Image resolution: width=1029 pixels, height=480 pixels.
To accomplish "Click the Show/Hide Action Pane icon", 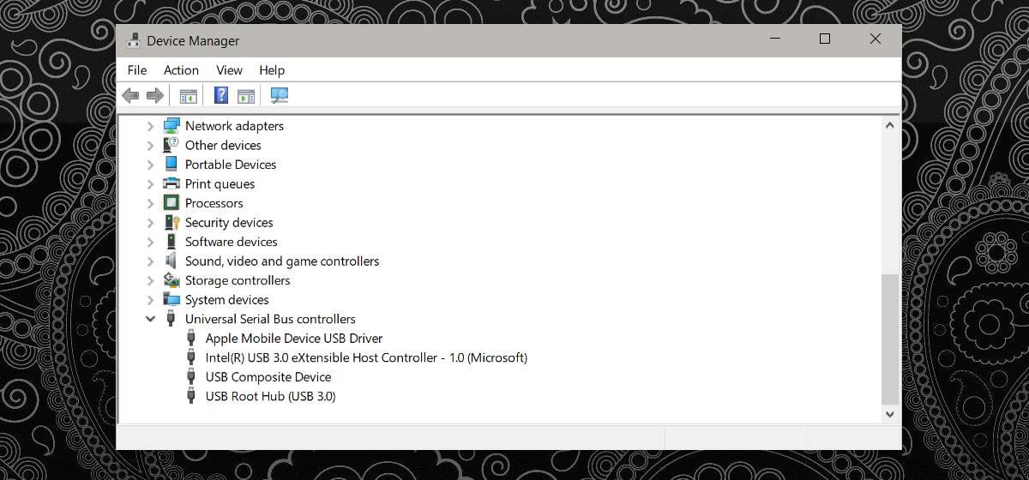I will coord(246,96).
